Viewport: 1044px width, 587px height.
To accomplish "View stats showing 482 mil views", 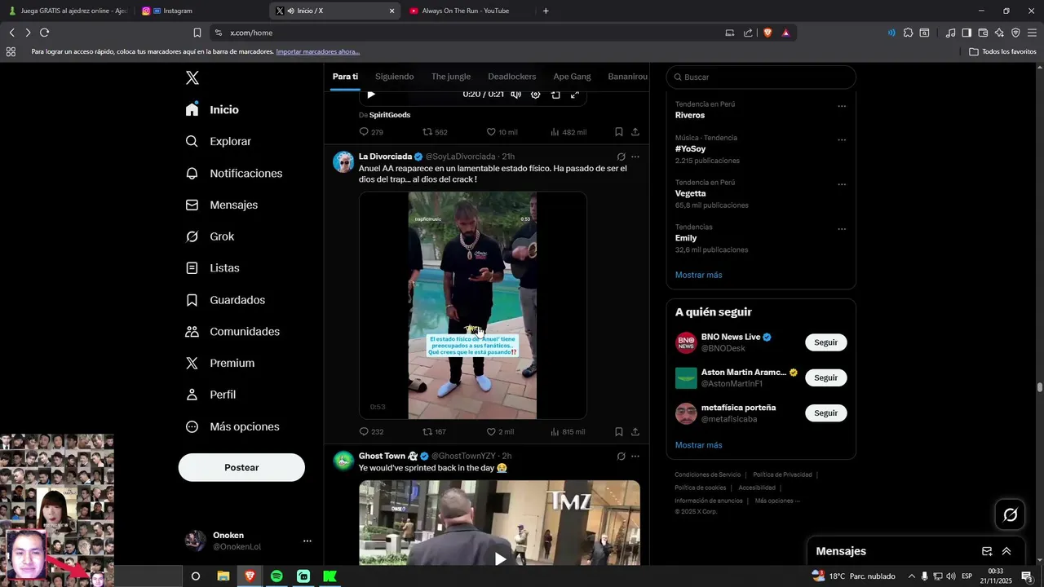I will (568, 132).
